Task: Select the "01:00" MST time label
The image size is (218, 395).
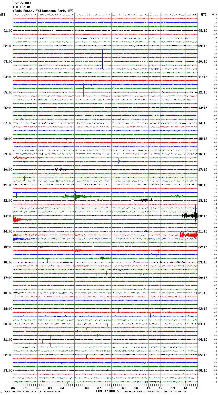Action: click(8, 31)
